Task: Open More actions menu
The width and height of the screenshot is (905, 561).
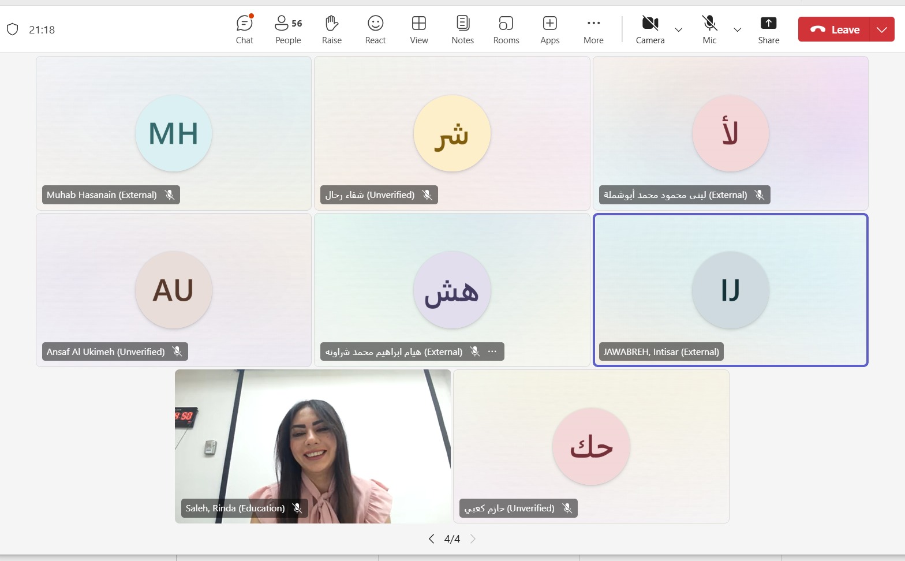Action: click(x=593, y=29)
